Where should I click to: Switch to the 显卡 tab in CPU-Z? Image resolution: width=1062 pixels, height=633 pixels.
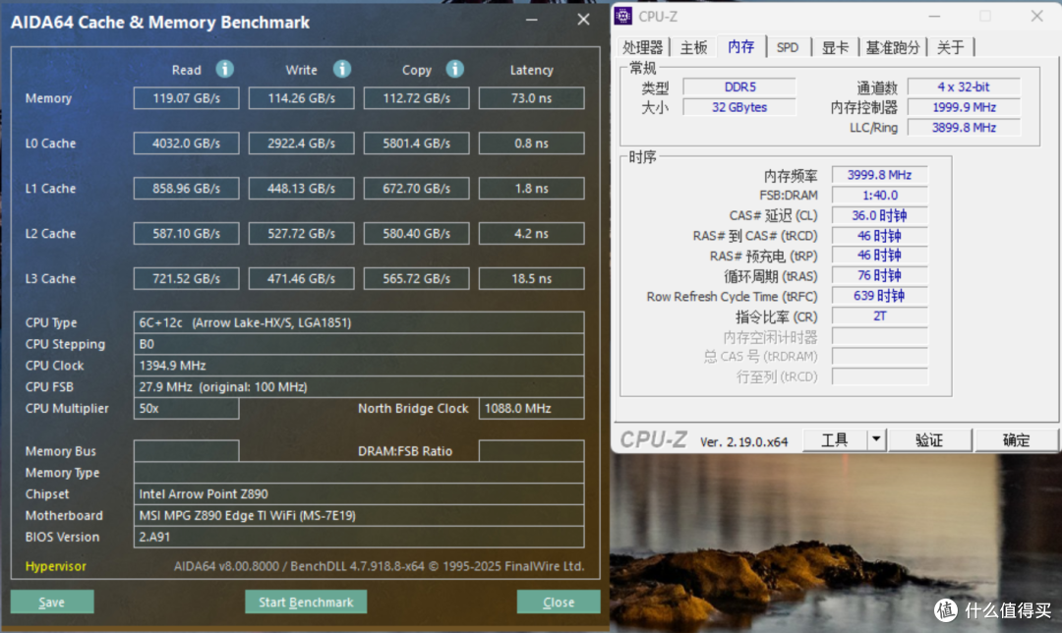click(x=835, y=47)
